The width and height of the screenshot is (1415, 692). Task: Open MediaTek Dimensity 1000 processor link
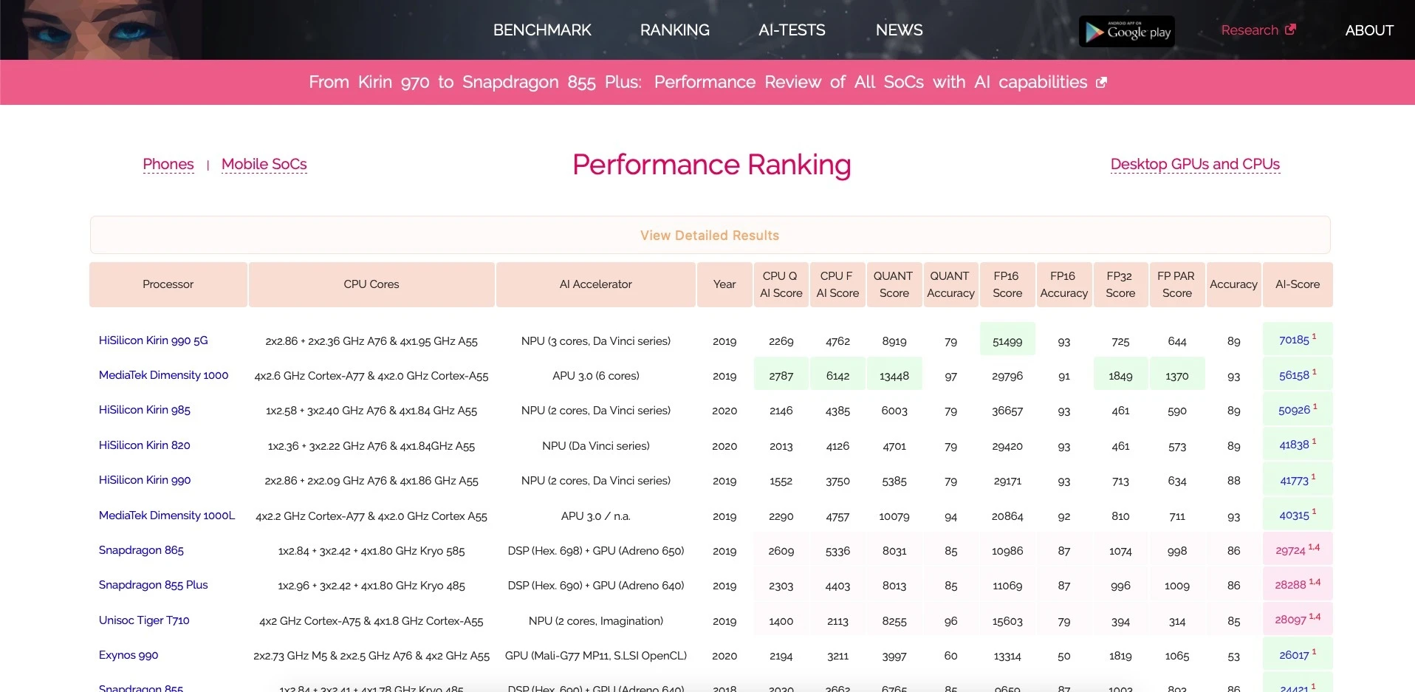pos(163,375)
